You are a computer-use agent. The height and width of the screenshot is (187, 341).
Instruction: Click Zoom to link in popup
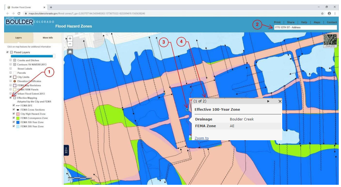click(x=202, y=138)
